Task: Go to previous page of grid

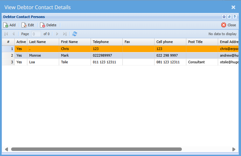Action: click(x=13, y=34)
